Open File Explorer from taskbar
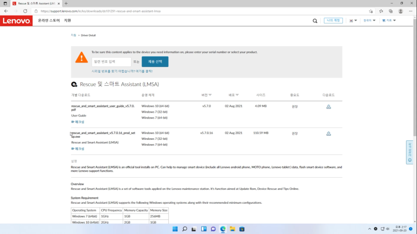The width and height of the screenshot is (417, 234). tap(232, 229)
